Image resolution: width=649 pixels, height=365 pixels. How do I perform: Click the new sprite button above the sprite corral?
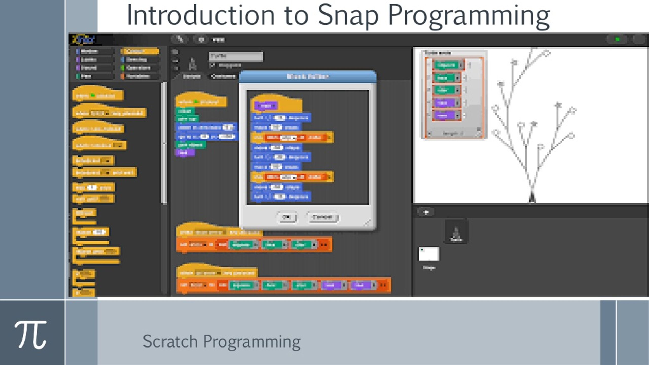tap(426, 212)
